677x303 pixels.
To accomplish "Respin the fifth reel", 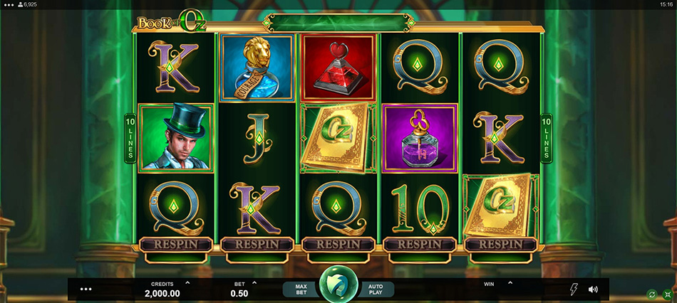I will pyautogui.click(x=501, y=245).
